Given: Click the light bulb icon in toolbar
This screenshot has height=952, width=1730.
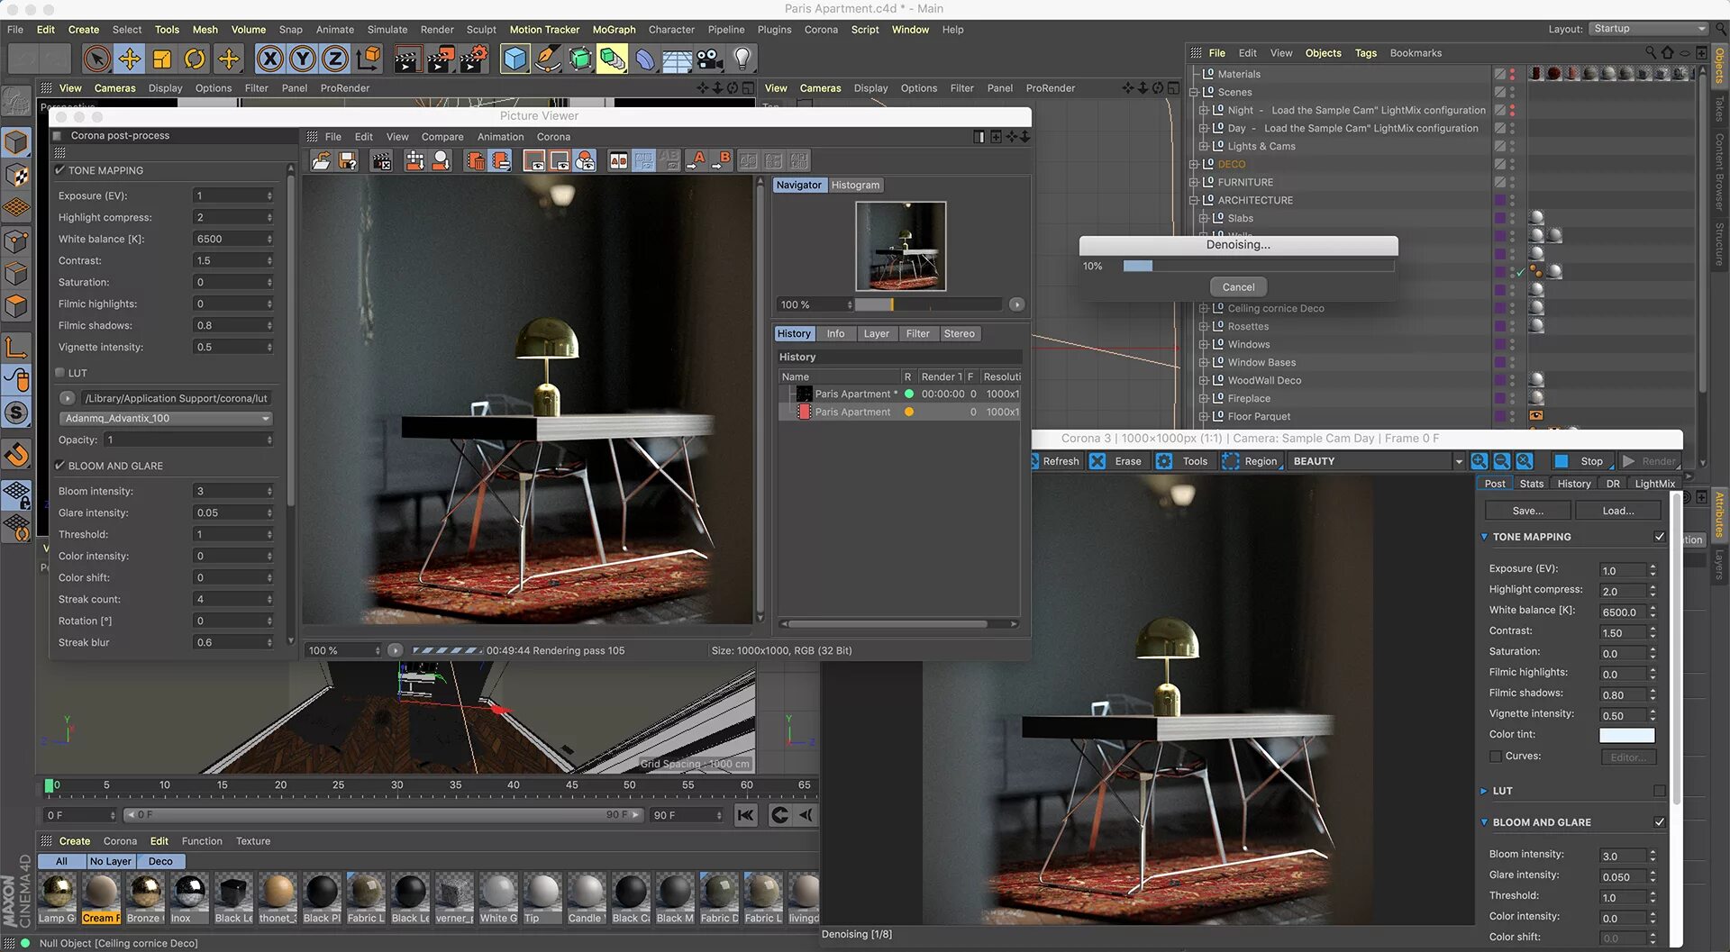Looking at the screenshot, I should coord(742,59).
